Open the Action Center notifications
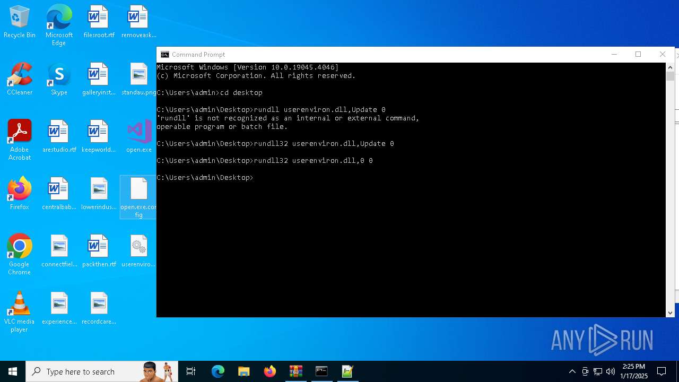The width and height of the screenshot is (679, 382). 661,371
